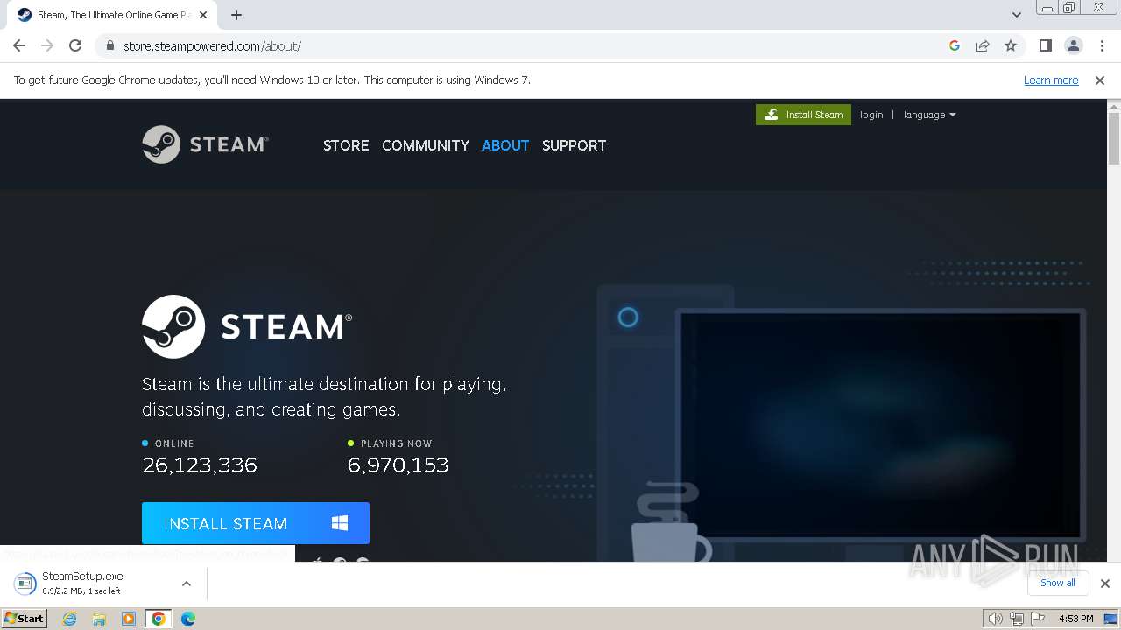The image size is (1121, 630).
Task: Open the Learn more link
Action: (x=1051, y=80)
